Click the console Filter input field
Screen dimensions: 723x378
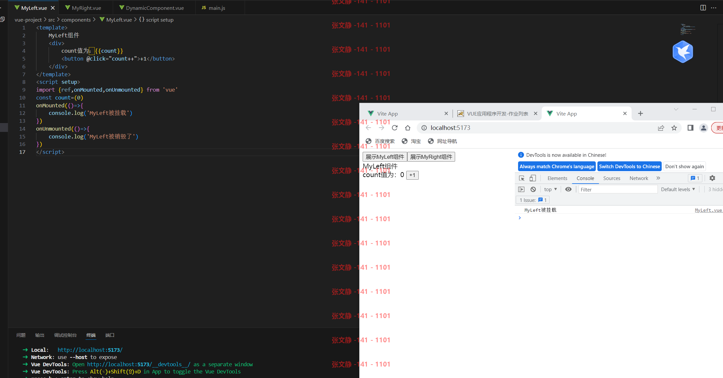(618, 189)
